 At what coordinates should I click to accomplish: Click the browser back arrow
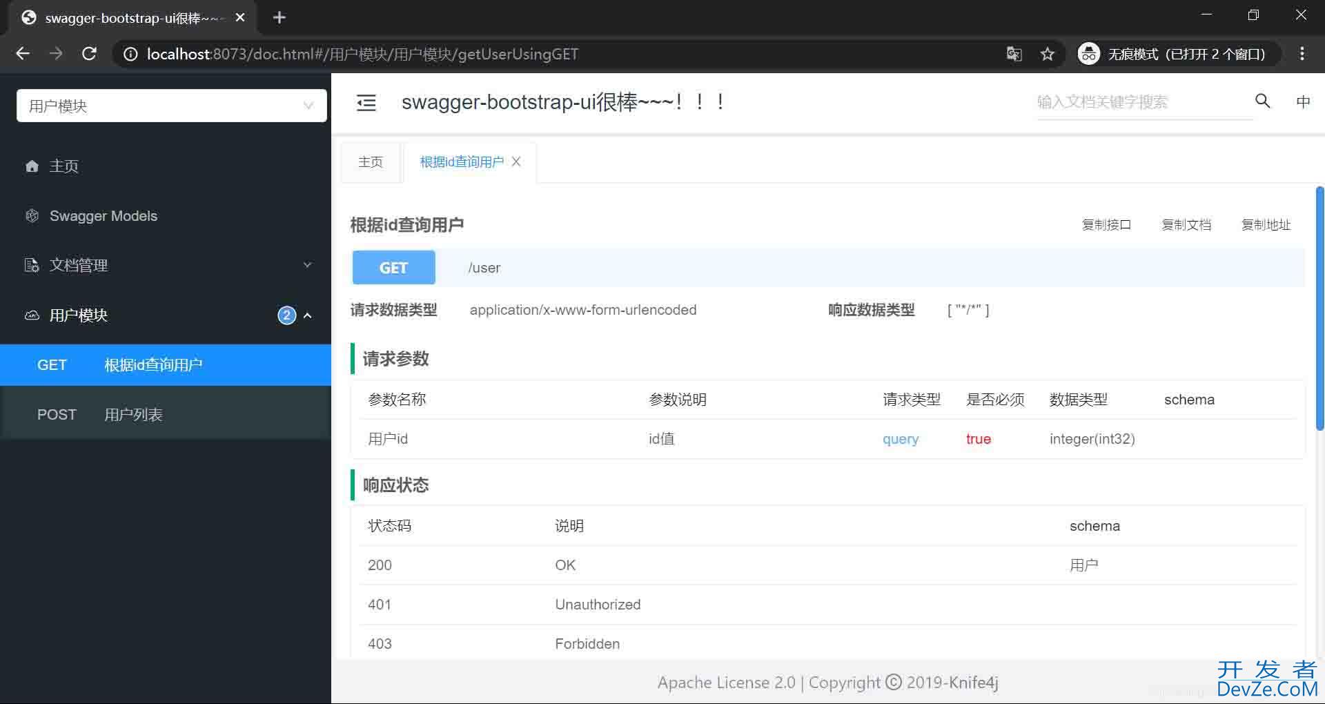[23, 54]
